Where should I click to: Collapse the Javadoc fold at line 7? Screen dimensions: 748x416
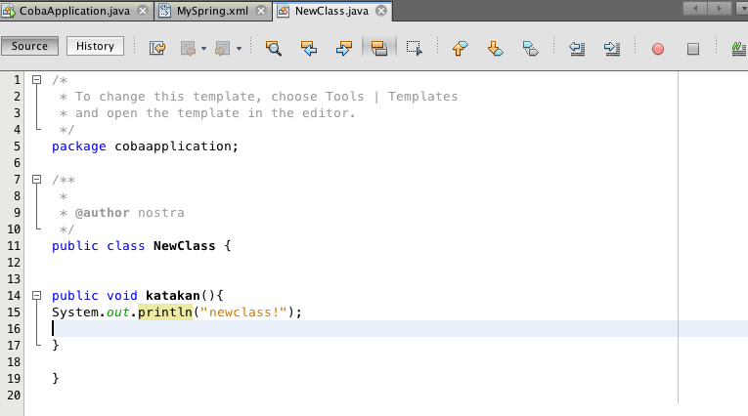pyautogui.click(x=37, y=179)
